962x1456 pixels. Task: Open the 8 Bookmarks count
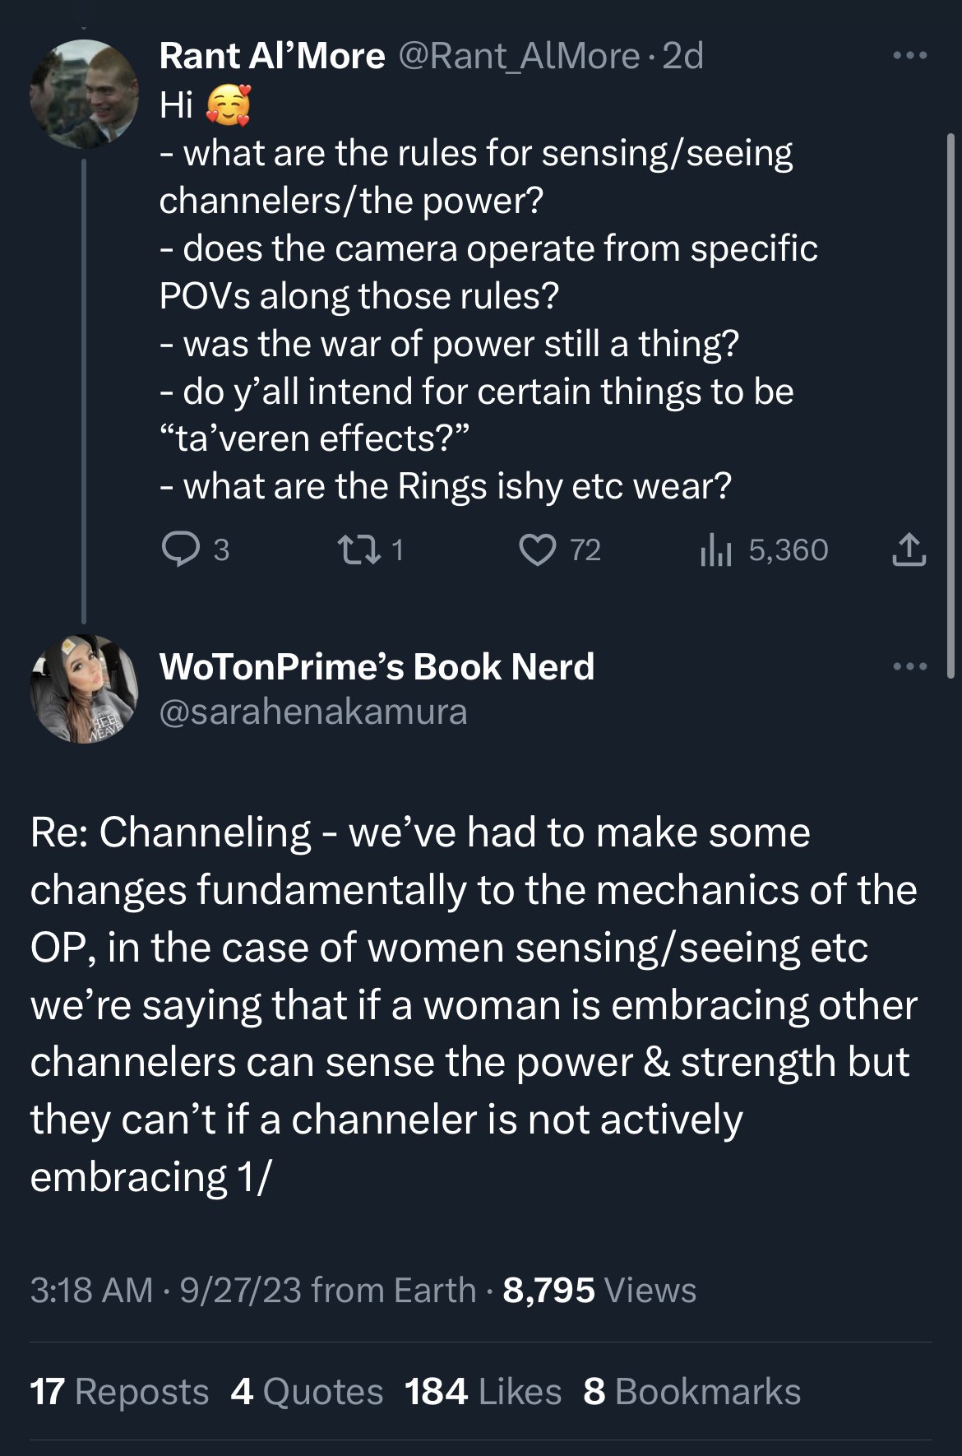click(691, 1392)
